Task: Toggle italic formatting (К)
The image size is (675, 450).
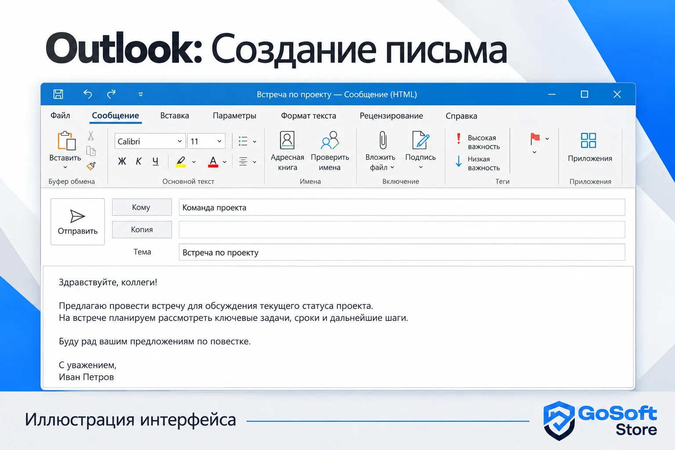Action: tap(139, 161)
